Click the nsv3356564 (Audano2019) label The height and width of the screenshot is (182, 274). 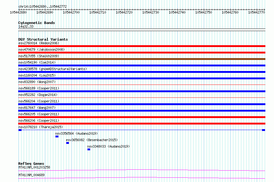[x=76, y=133]
